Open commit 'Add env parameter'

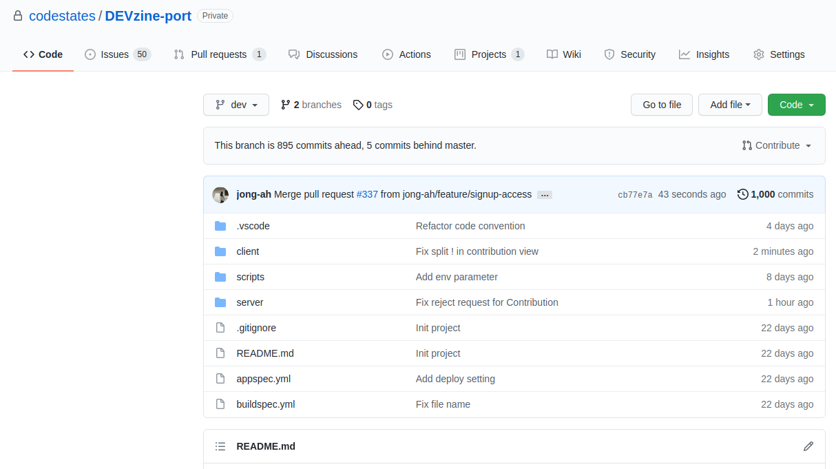457,277
